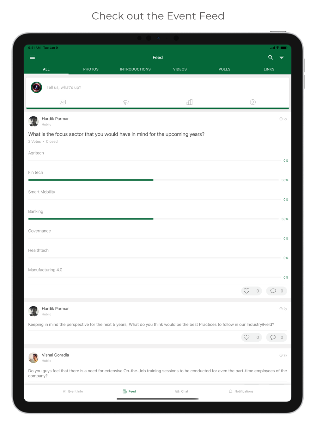Open comments on the focus sector poll
Viewport: 316px width, 422px height.
coord(276,291)
